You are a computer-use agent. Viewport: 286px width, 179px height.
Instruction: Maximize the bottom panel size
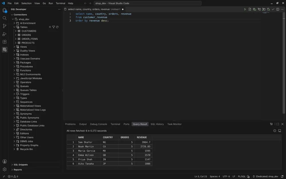pyautogui.click(x=278, y=124)
